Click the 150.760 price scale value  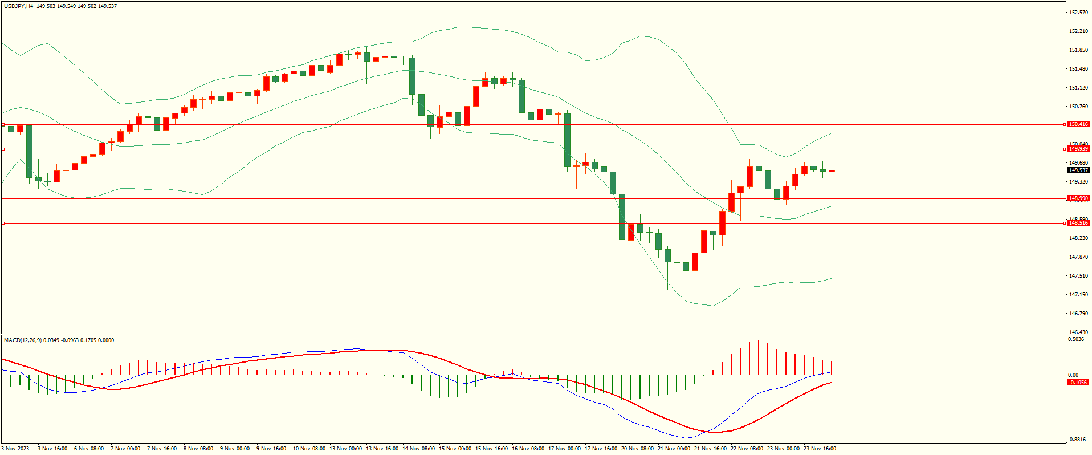pos(1079,107)
